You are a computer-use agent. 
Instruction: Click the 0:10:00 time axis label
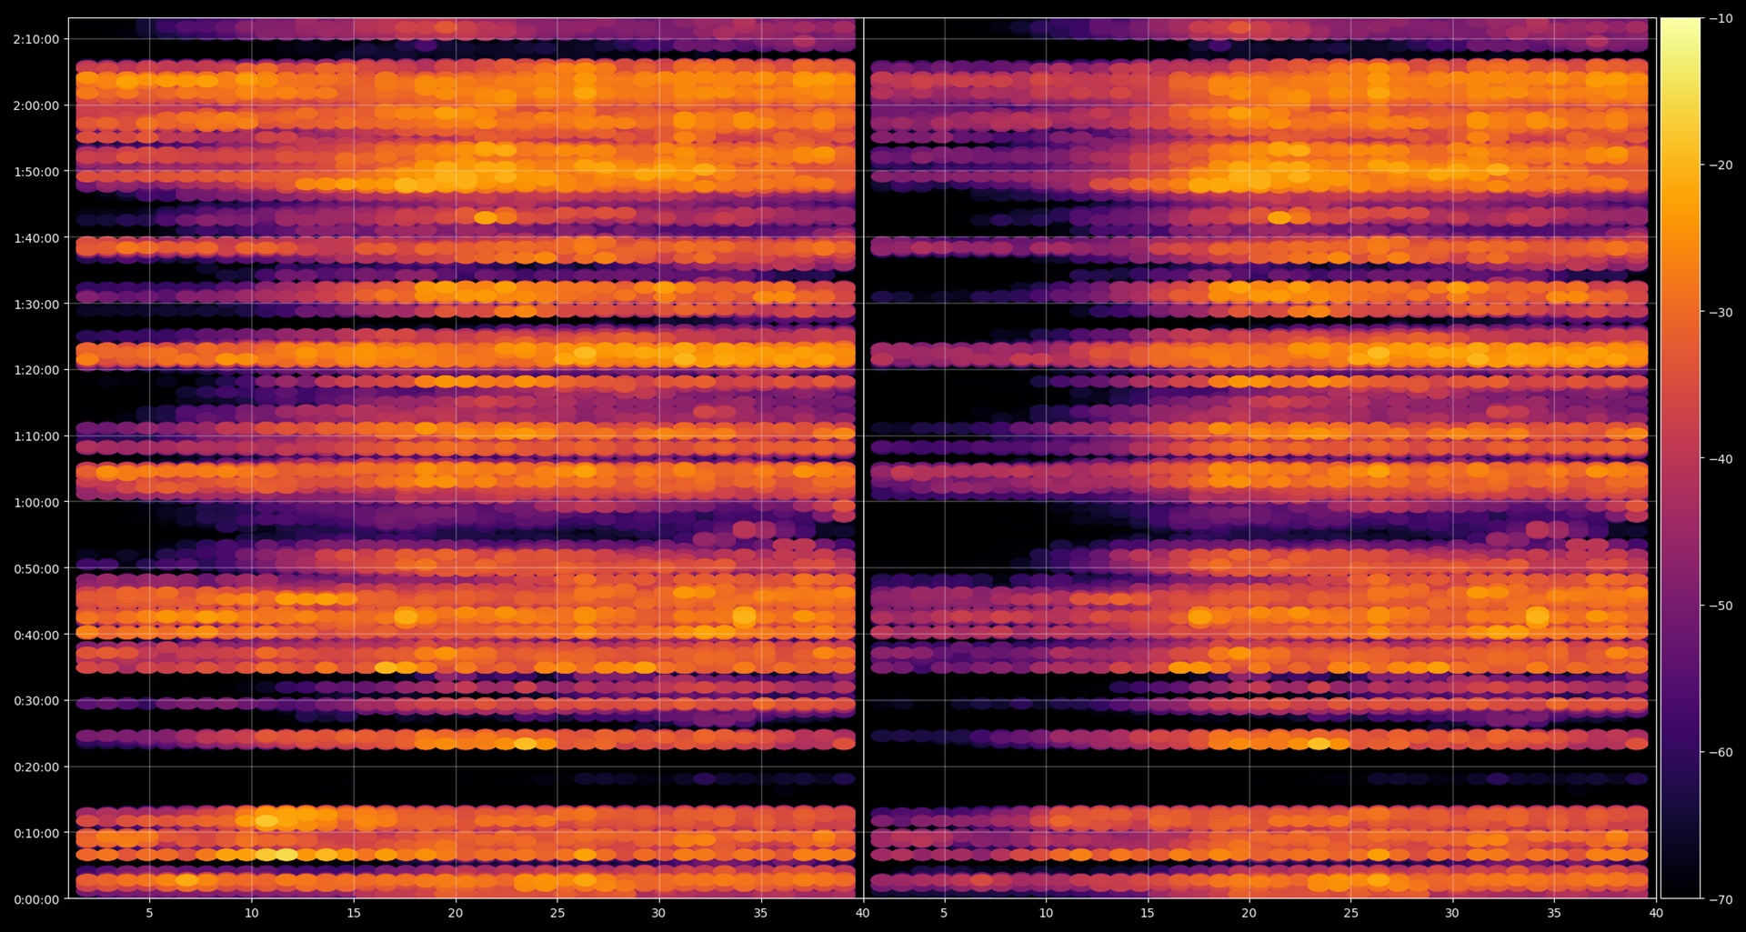click(x=36, y=834)
